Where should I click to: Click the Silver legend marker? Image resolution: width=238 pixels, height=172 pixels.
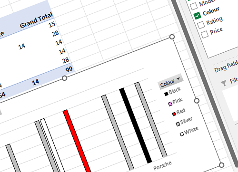178,124
